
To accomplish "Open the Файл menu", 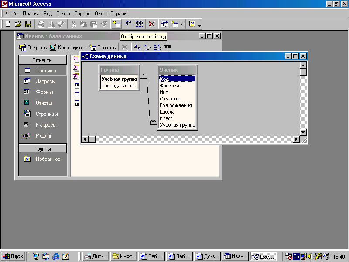I will [12, 14].
